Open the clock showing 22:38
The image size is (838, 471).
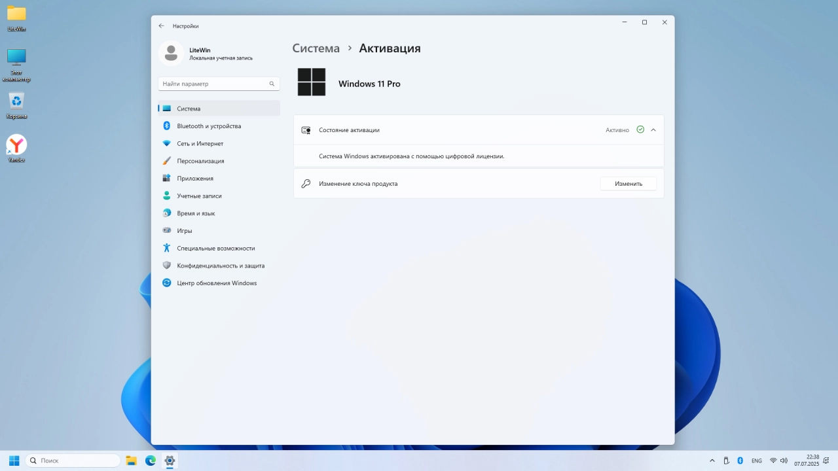(807, 461)
